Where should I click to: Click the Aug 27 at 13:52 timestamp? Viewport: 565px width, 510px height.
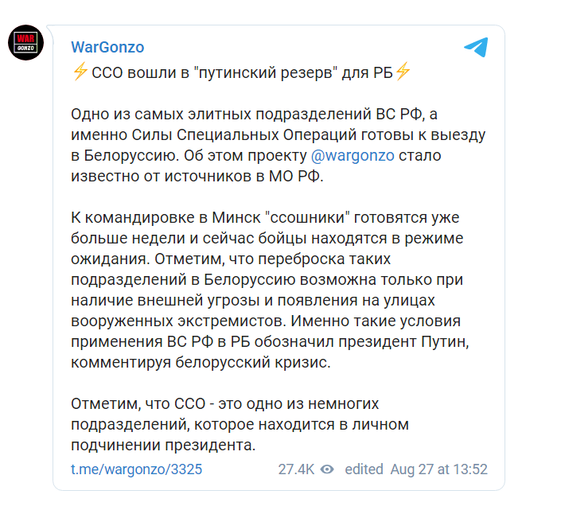(x=438, y=469)
